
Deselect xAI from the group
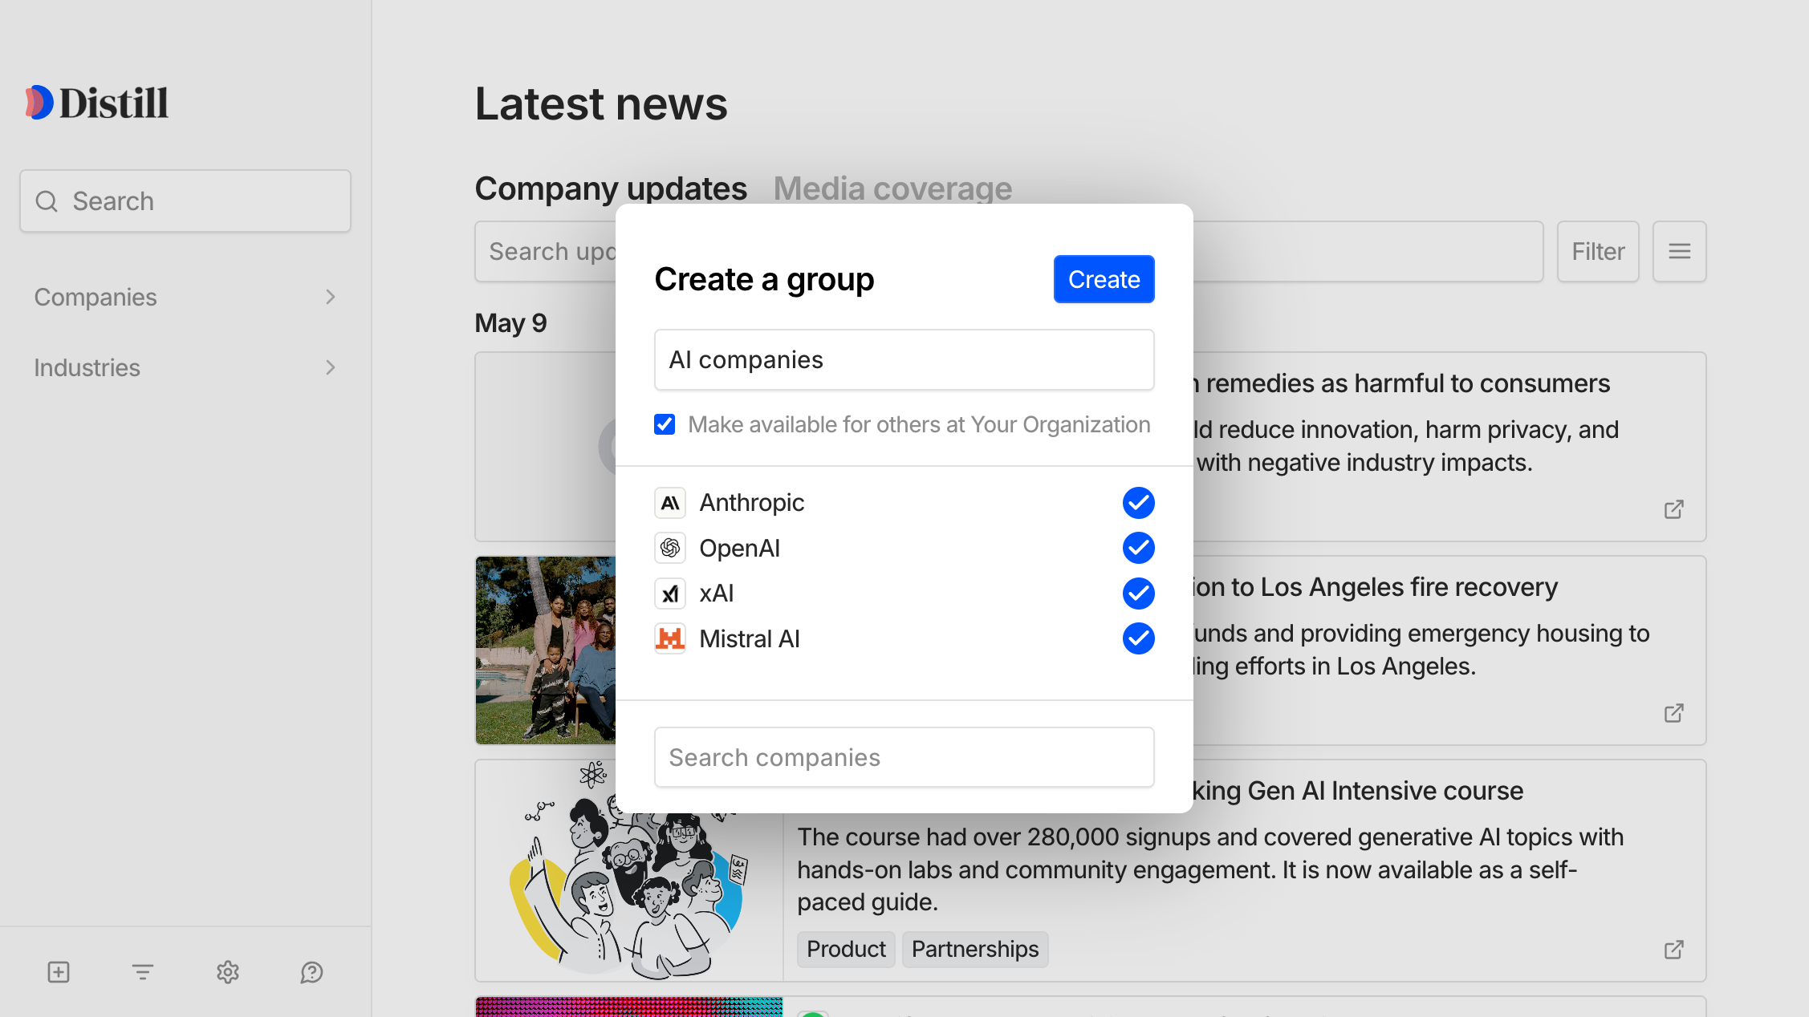(1138, 594)
